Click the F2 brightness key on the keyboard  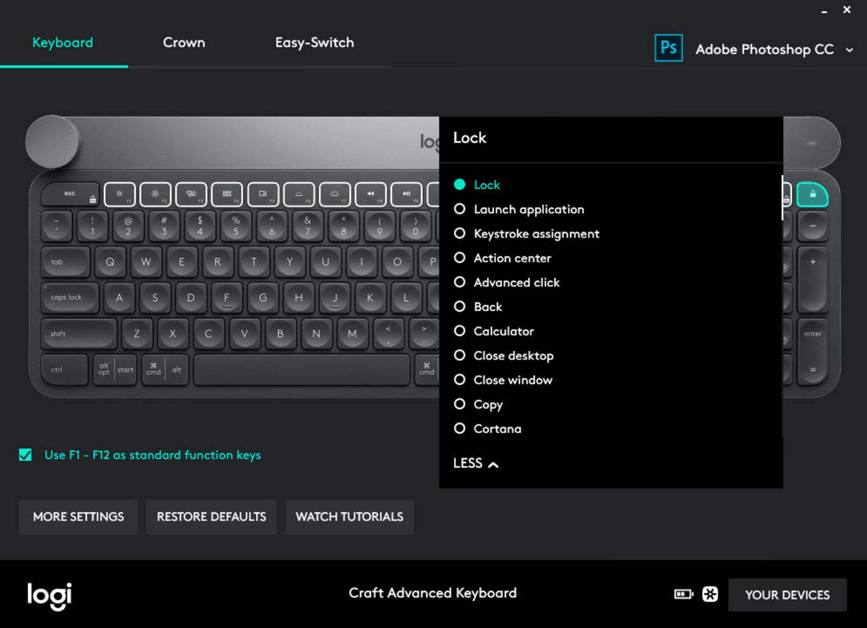click(x=154, y=194)
